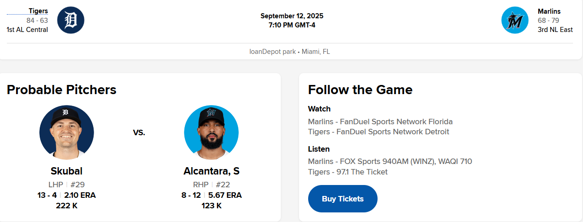Click Alcantara's 5.67 ERA stat
The width and height of the screenshot is (583, 222).
point(225,195)
